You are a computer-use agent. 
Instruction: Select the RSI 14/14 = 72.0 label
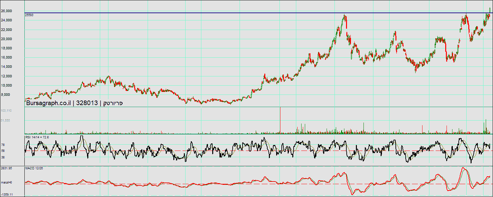point(37,137)
